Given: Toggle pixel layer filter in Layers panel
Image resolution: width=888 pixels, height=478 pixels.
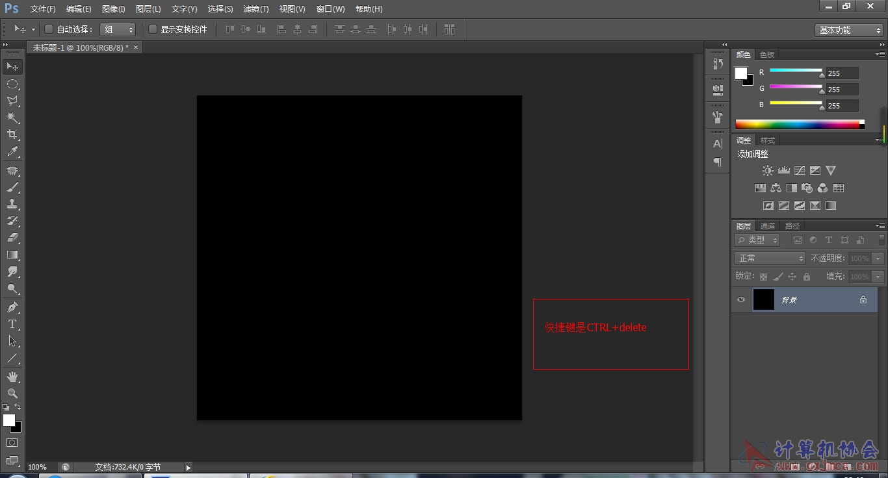Looking at the screenshot, I should (x=798, y=240).
